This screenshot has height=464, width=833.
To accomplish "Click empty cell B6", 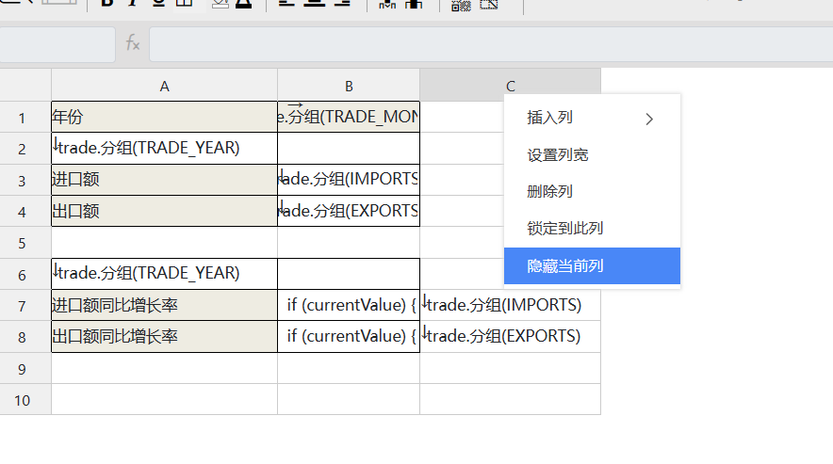I will [x=349, y=274].
